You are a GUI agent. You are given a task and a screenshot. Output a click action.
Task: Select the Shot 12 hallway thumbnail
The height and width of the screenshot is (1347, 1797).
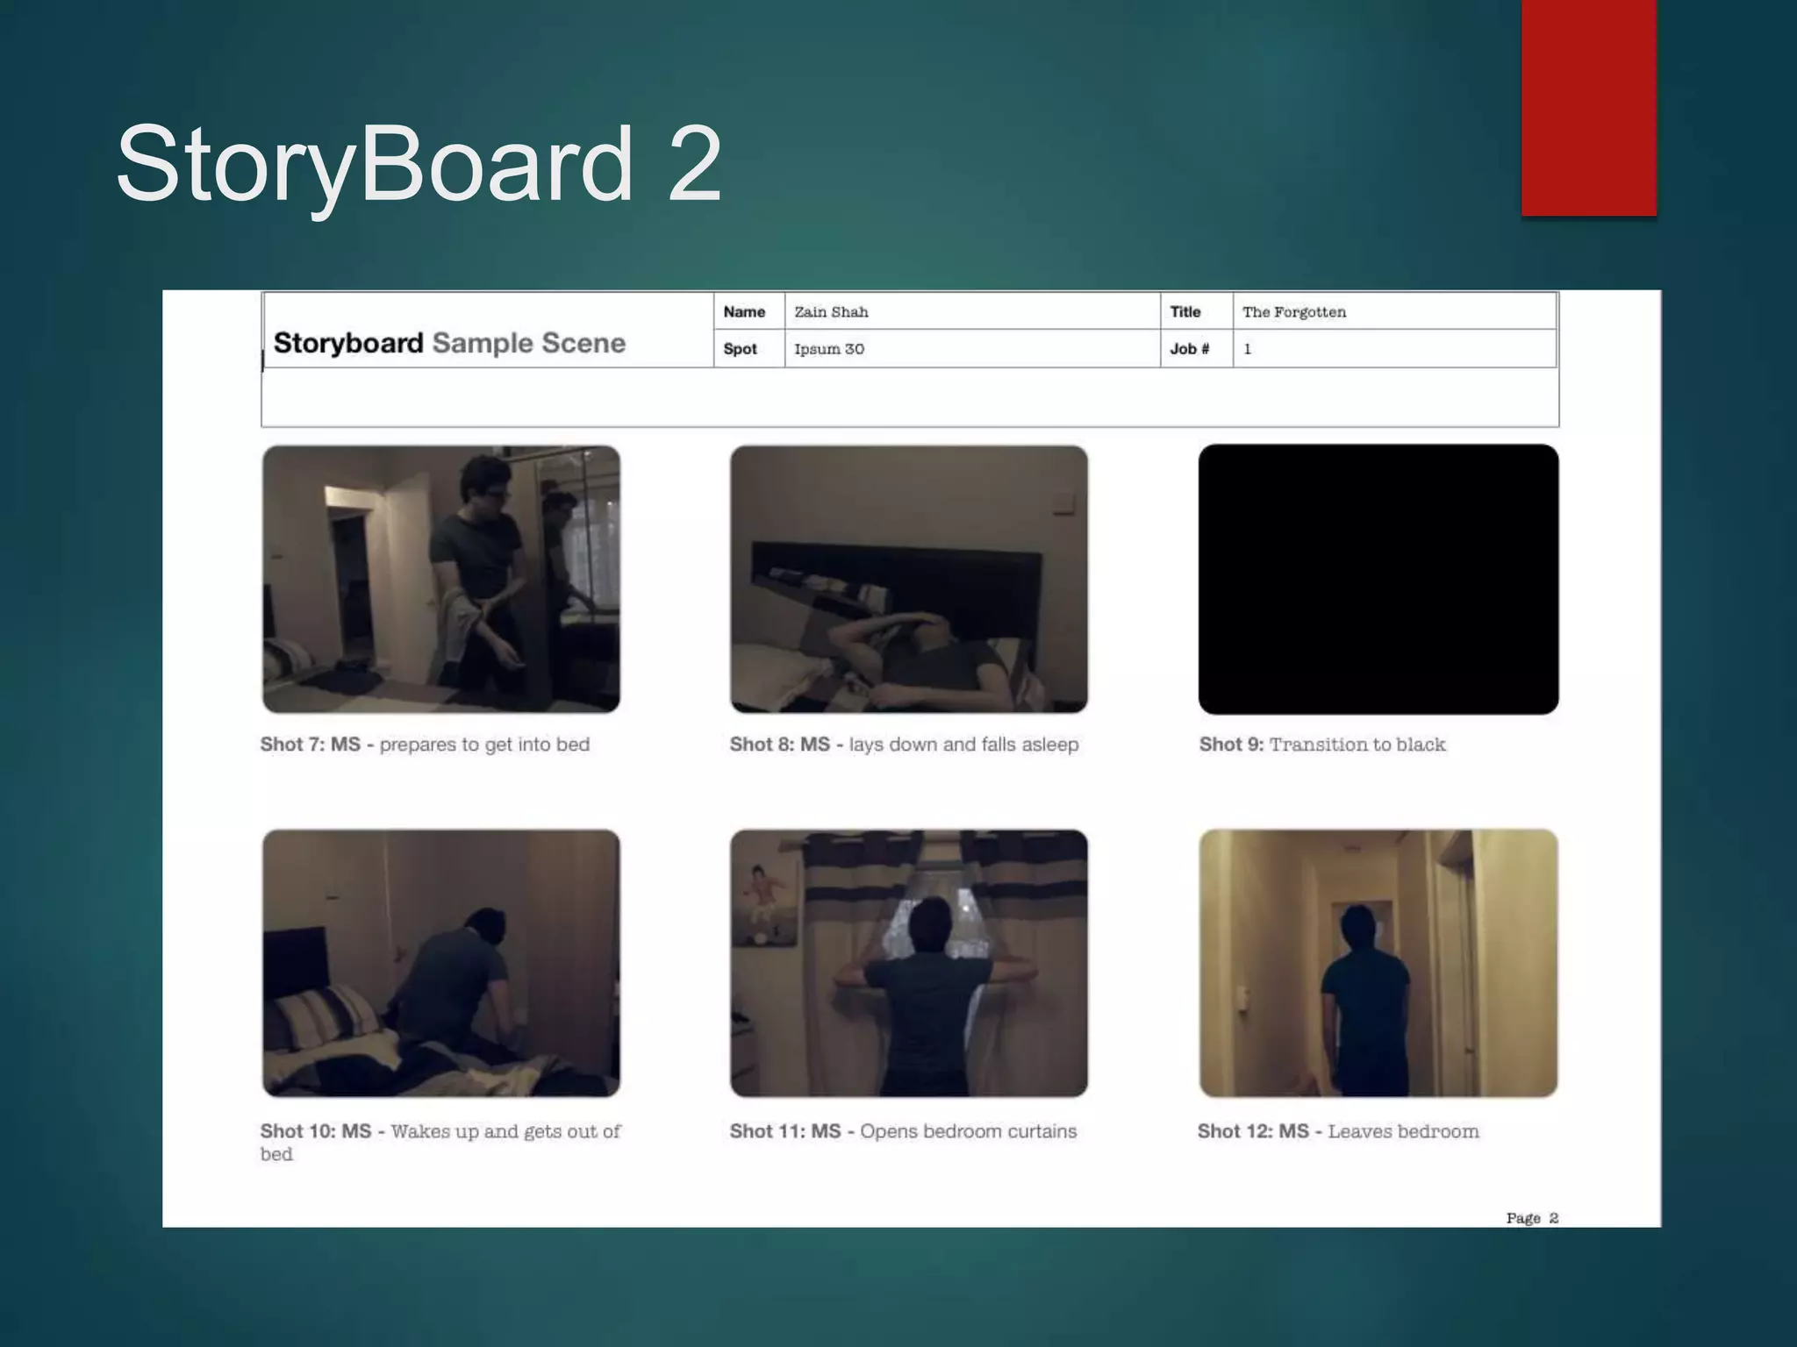(x=1378, y=963)
